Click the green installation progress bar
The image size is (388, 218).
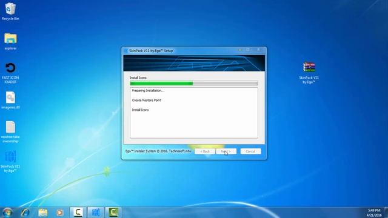pyautogui.click(x=194, y=84)
